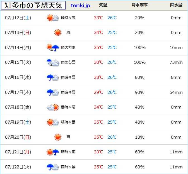Click low temperature 26℃ on 07月20日
This screenshot has height=174, width=188.
tap(112, 137)
